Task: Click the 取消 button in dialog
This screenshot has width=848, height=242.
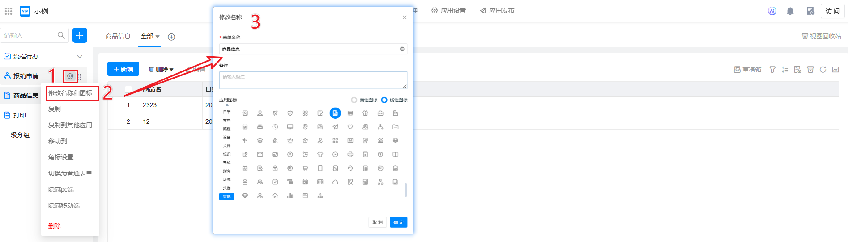Action: click(377, 222)
